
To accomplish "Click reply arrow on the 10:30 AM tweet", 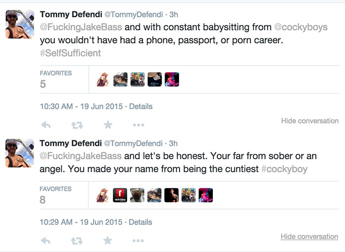I will (46, 125).
